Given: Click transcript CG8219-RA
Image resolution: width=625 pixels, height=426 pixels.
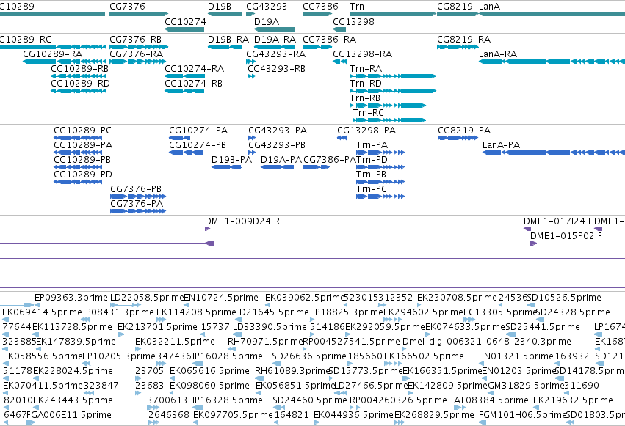Looking at the screenshot, I should (463, 40).
